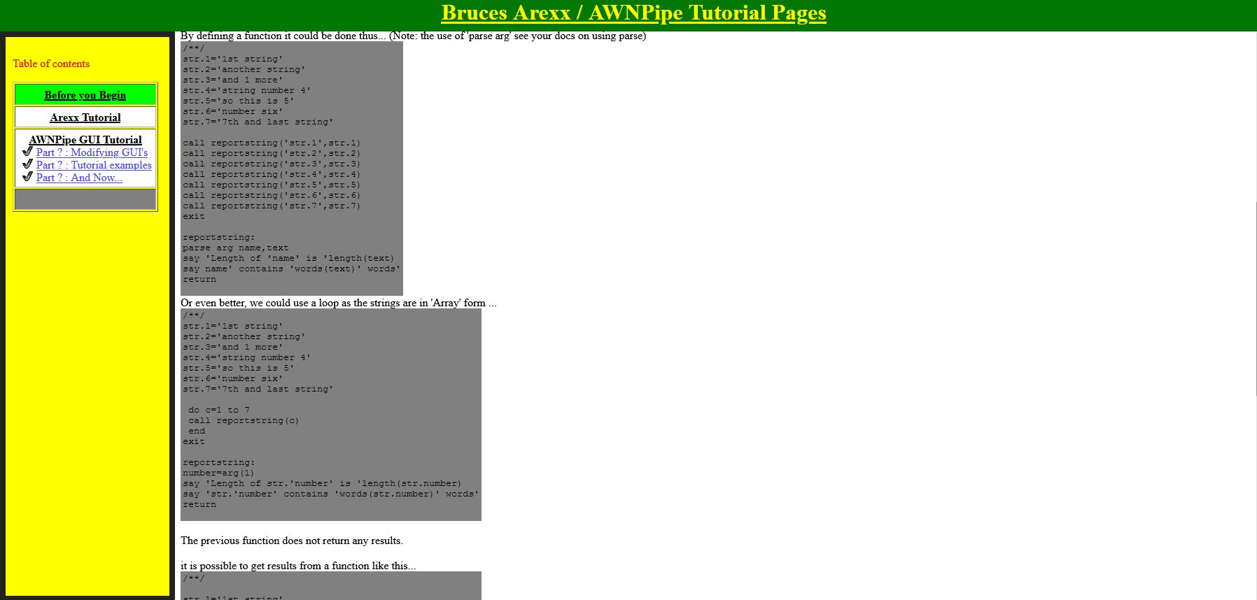Click the Table of contents label
This screenshot has height=600, width=1257.
[x=51, y=64]
